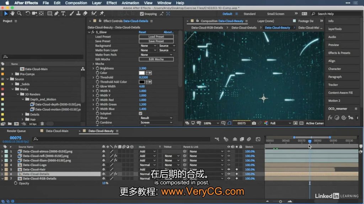Click the white glow Color swatch
Screen dimensions: 364x204
141,73
